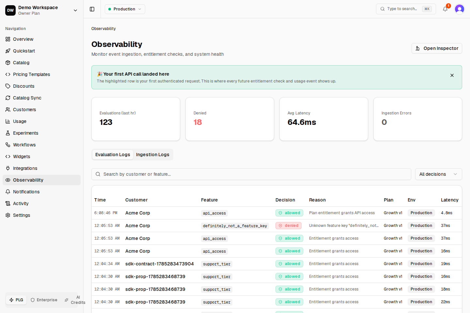The width and height of the screenshot is (470, 313).
Task: Open Catalog Sync from navigation
Action: [x=41, y=98]
